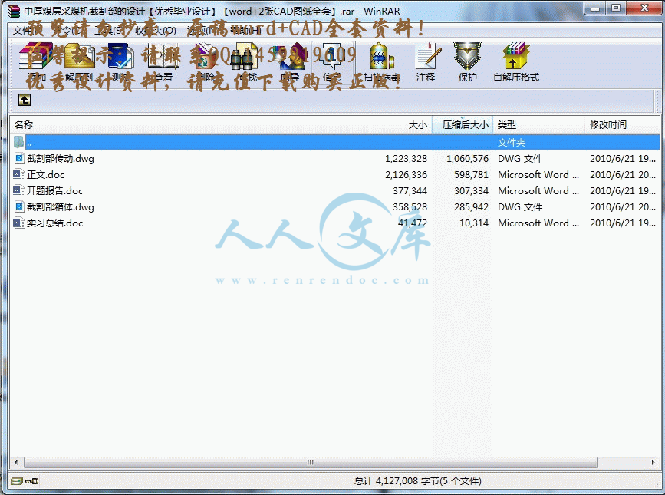Image resolution: width=665 pixels, height=495 pixels.
Task: Click packed size value 598,781
Action: point(471,175)
